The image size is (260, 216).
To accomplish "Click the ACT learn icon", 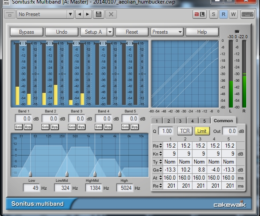I will (200, 14).
